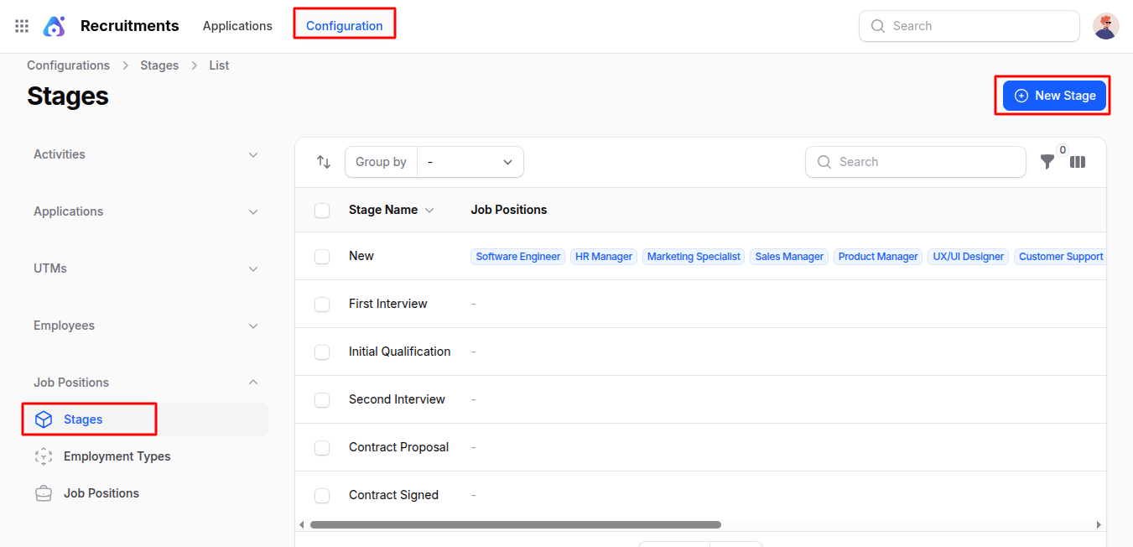Click the horizontal table scrollbar
This screenshot has height=547, width=1133.
pos(515,525)
